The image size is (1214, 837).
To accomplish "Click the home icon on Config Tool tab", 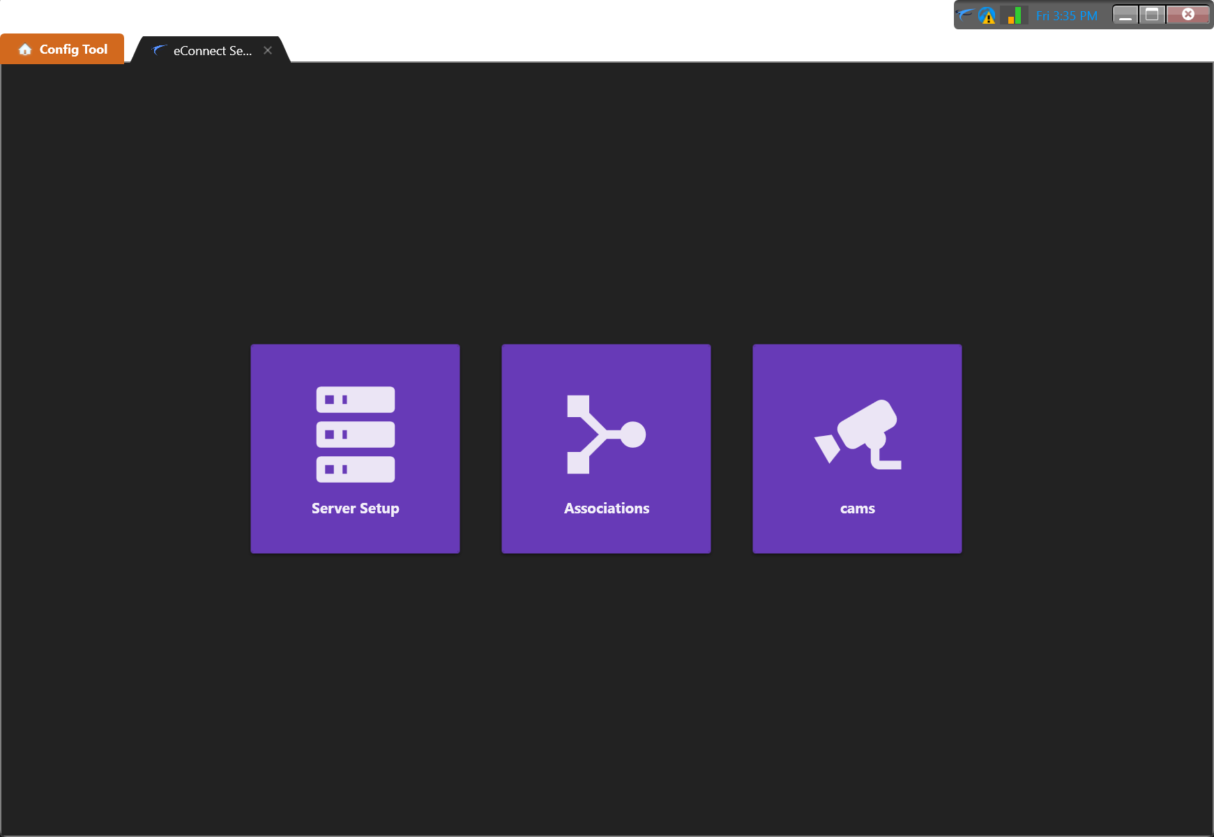I will point(25,50).
